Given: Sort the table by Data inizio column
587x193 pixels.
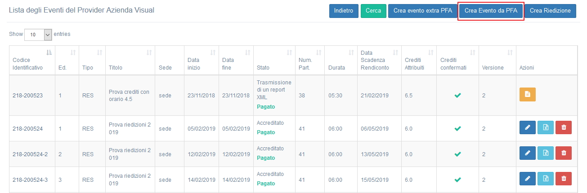Looking at the screenshot, I should click(x=200, y=60).
